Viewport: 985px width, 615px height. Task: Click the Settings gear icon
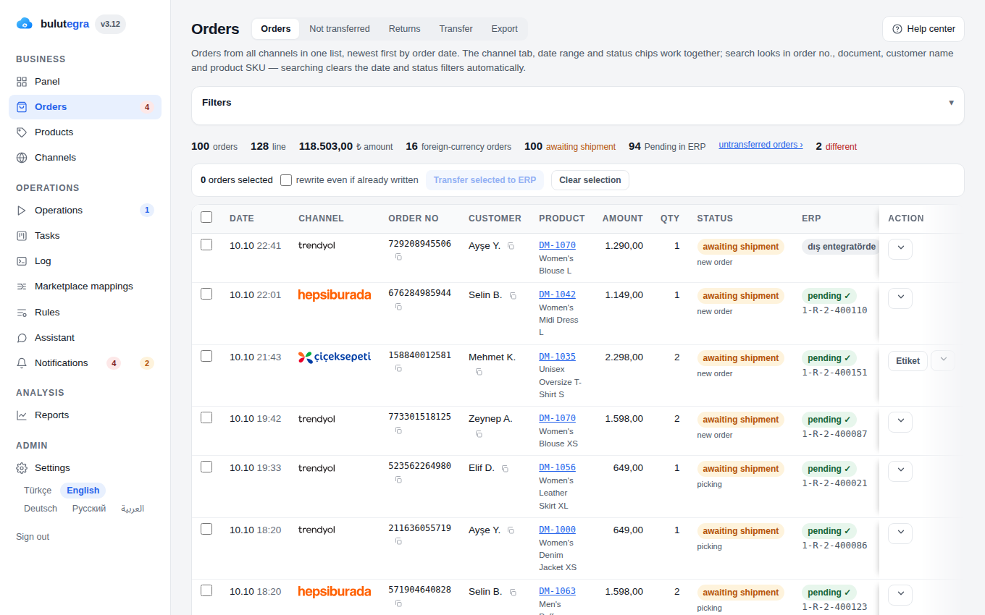coord(22,468)
